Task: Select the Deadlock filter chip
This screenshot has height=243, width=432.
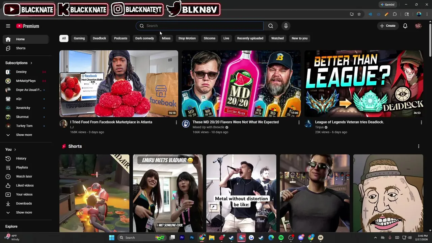Action: point(99,38)
